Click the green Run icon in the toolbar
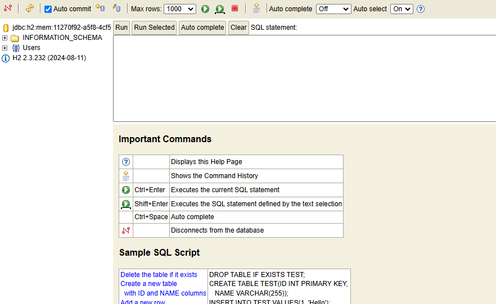Viewport: 496px width, 304px height. point(205,9)
